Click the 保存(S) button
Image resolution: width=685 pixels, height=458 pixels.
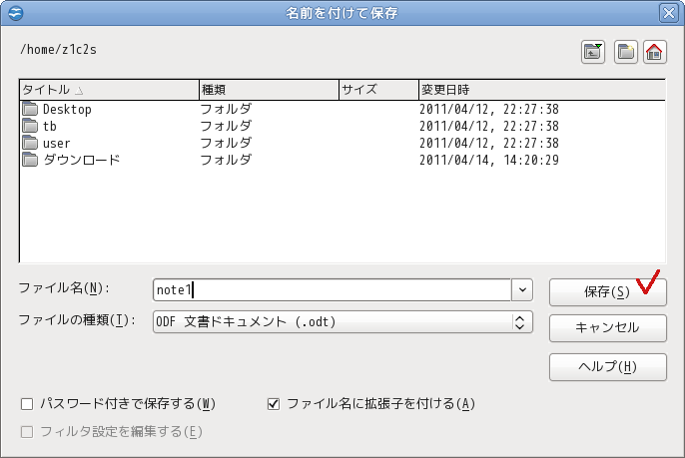(x=608, y=292)
